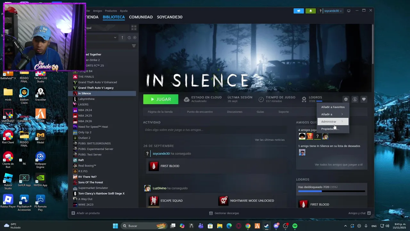Open Steam notifications bell
This screenshot has height=231, width=410.
[x=310, y=11]
